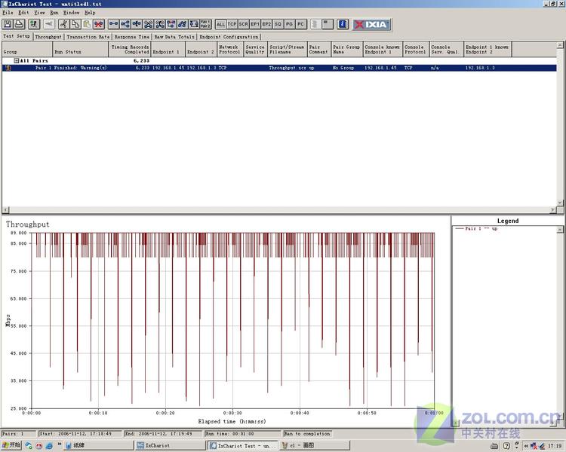Switch to IxChariot taskbar window
566x452 pixels.
171,446
